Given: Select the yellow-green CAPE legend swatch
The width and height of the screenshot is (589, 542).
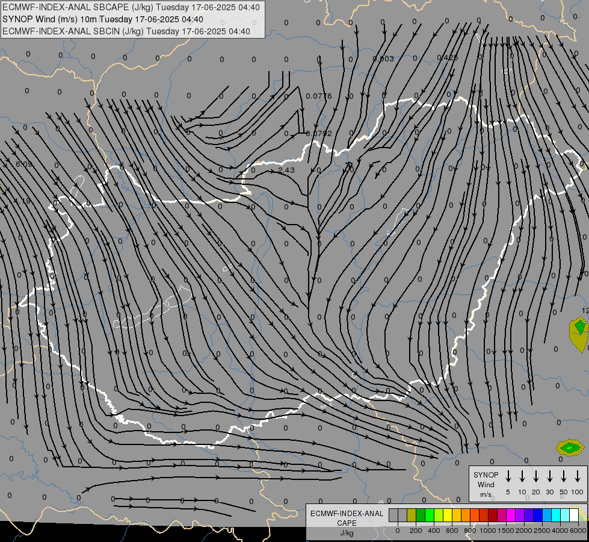Looking at the screenshot, I should 439,515.
